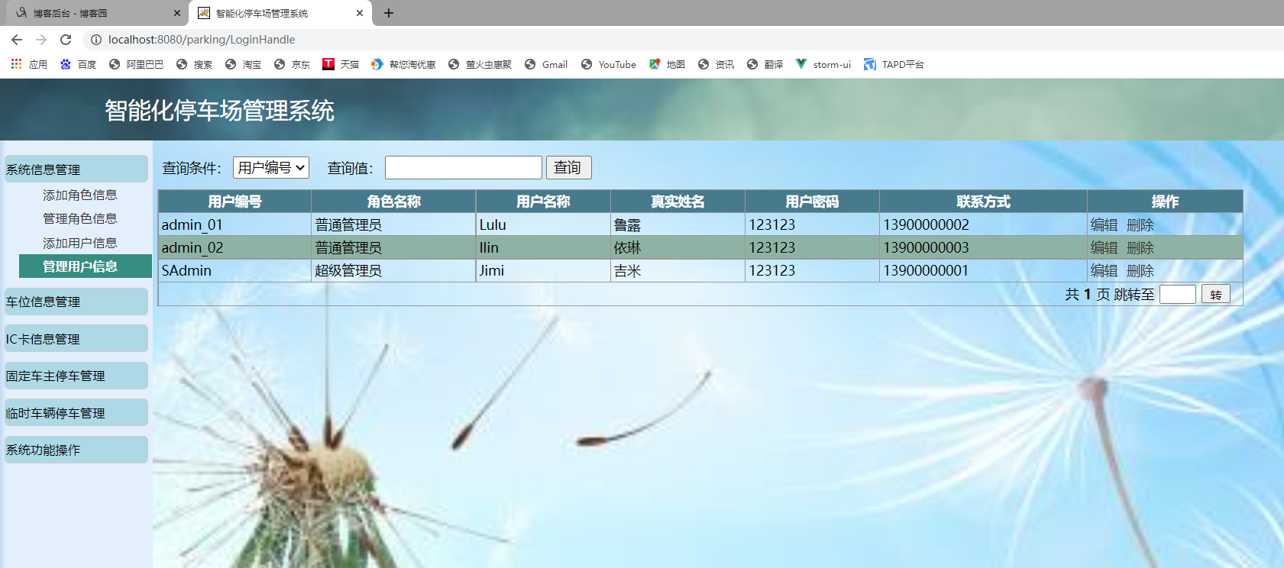Open the 萤火虫惠聚 bookmark
The image size is (1284, 568).
tap(480, 65)
